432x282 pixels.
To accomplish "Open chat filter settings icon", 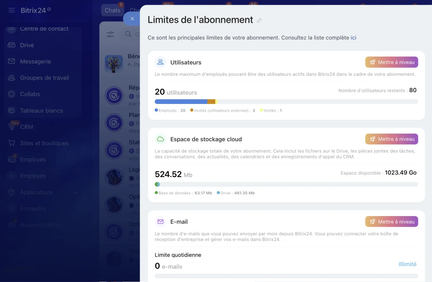I will [110, 34].
